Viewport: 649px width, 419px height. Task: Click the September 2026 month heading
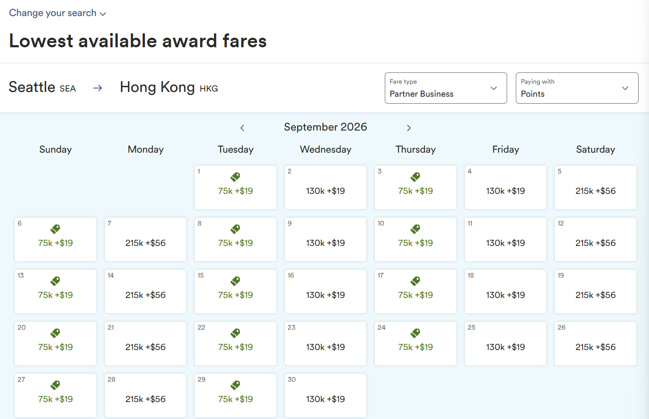click(x=325, y=127)
